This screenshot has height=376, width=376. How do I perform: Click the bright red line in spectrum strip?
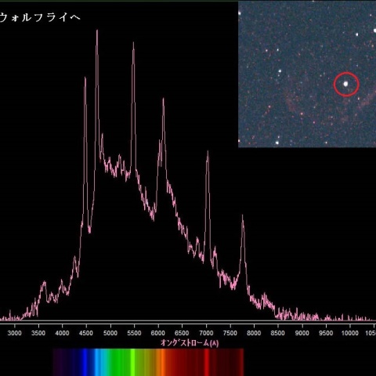[207, 362]
